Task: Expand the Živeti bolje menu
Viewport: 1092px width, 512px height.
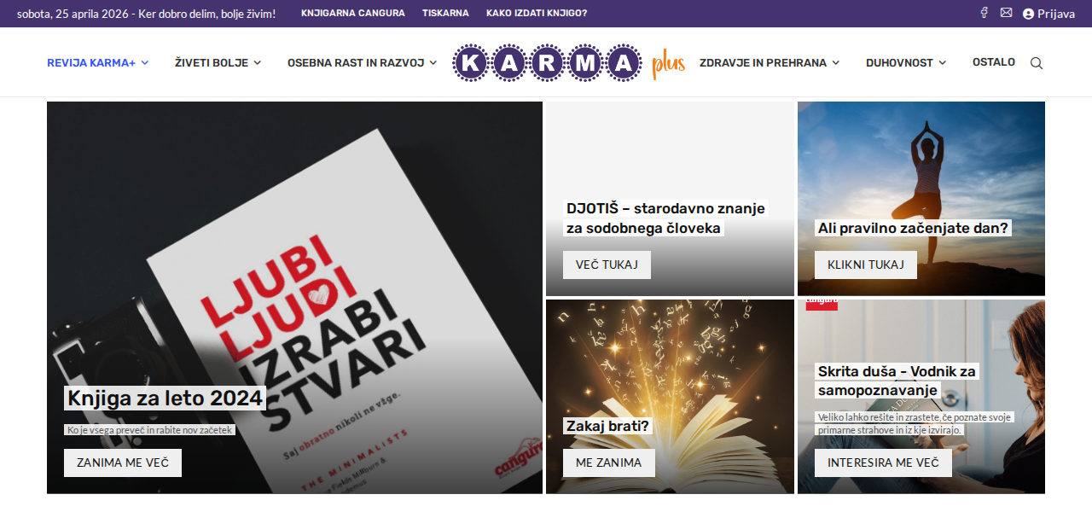Action: tap(218, 62)
